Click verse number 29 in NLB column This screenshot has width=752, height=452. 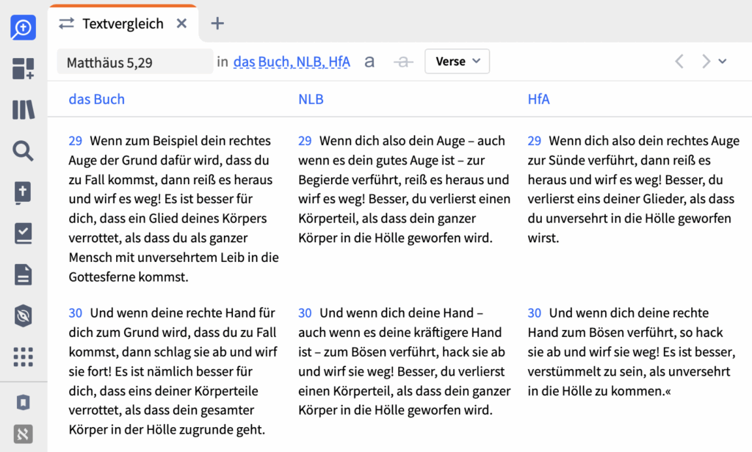tap(305, 141)
